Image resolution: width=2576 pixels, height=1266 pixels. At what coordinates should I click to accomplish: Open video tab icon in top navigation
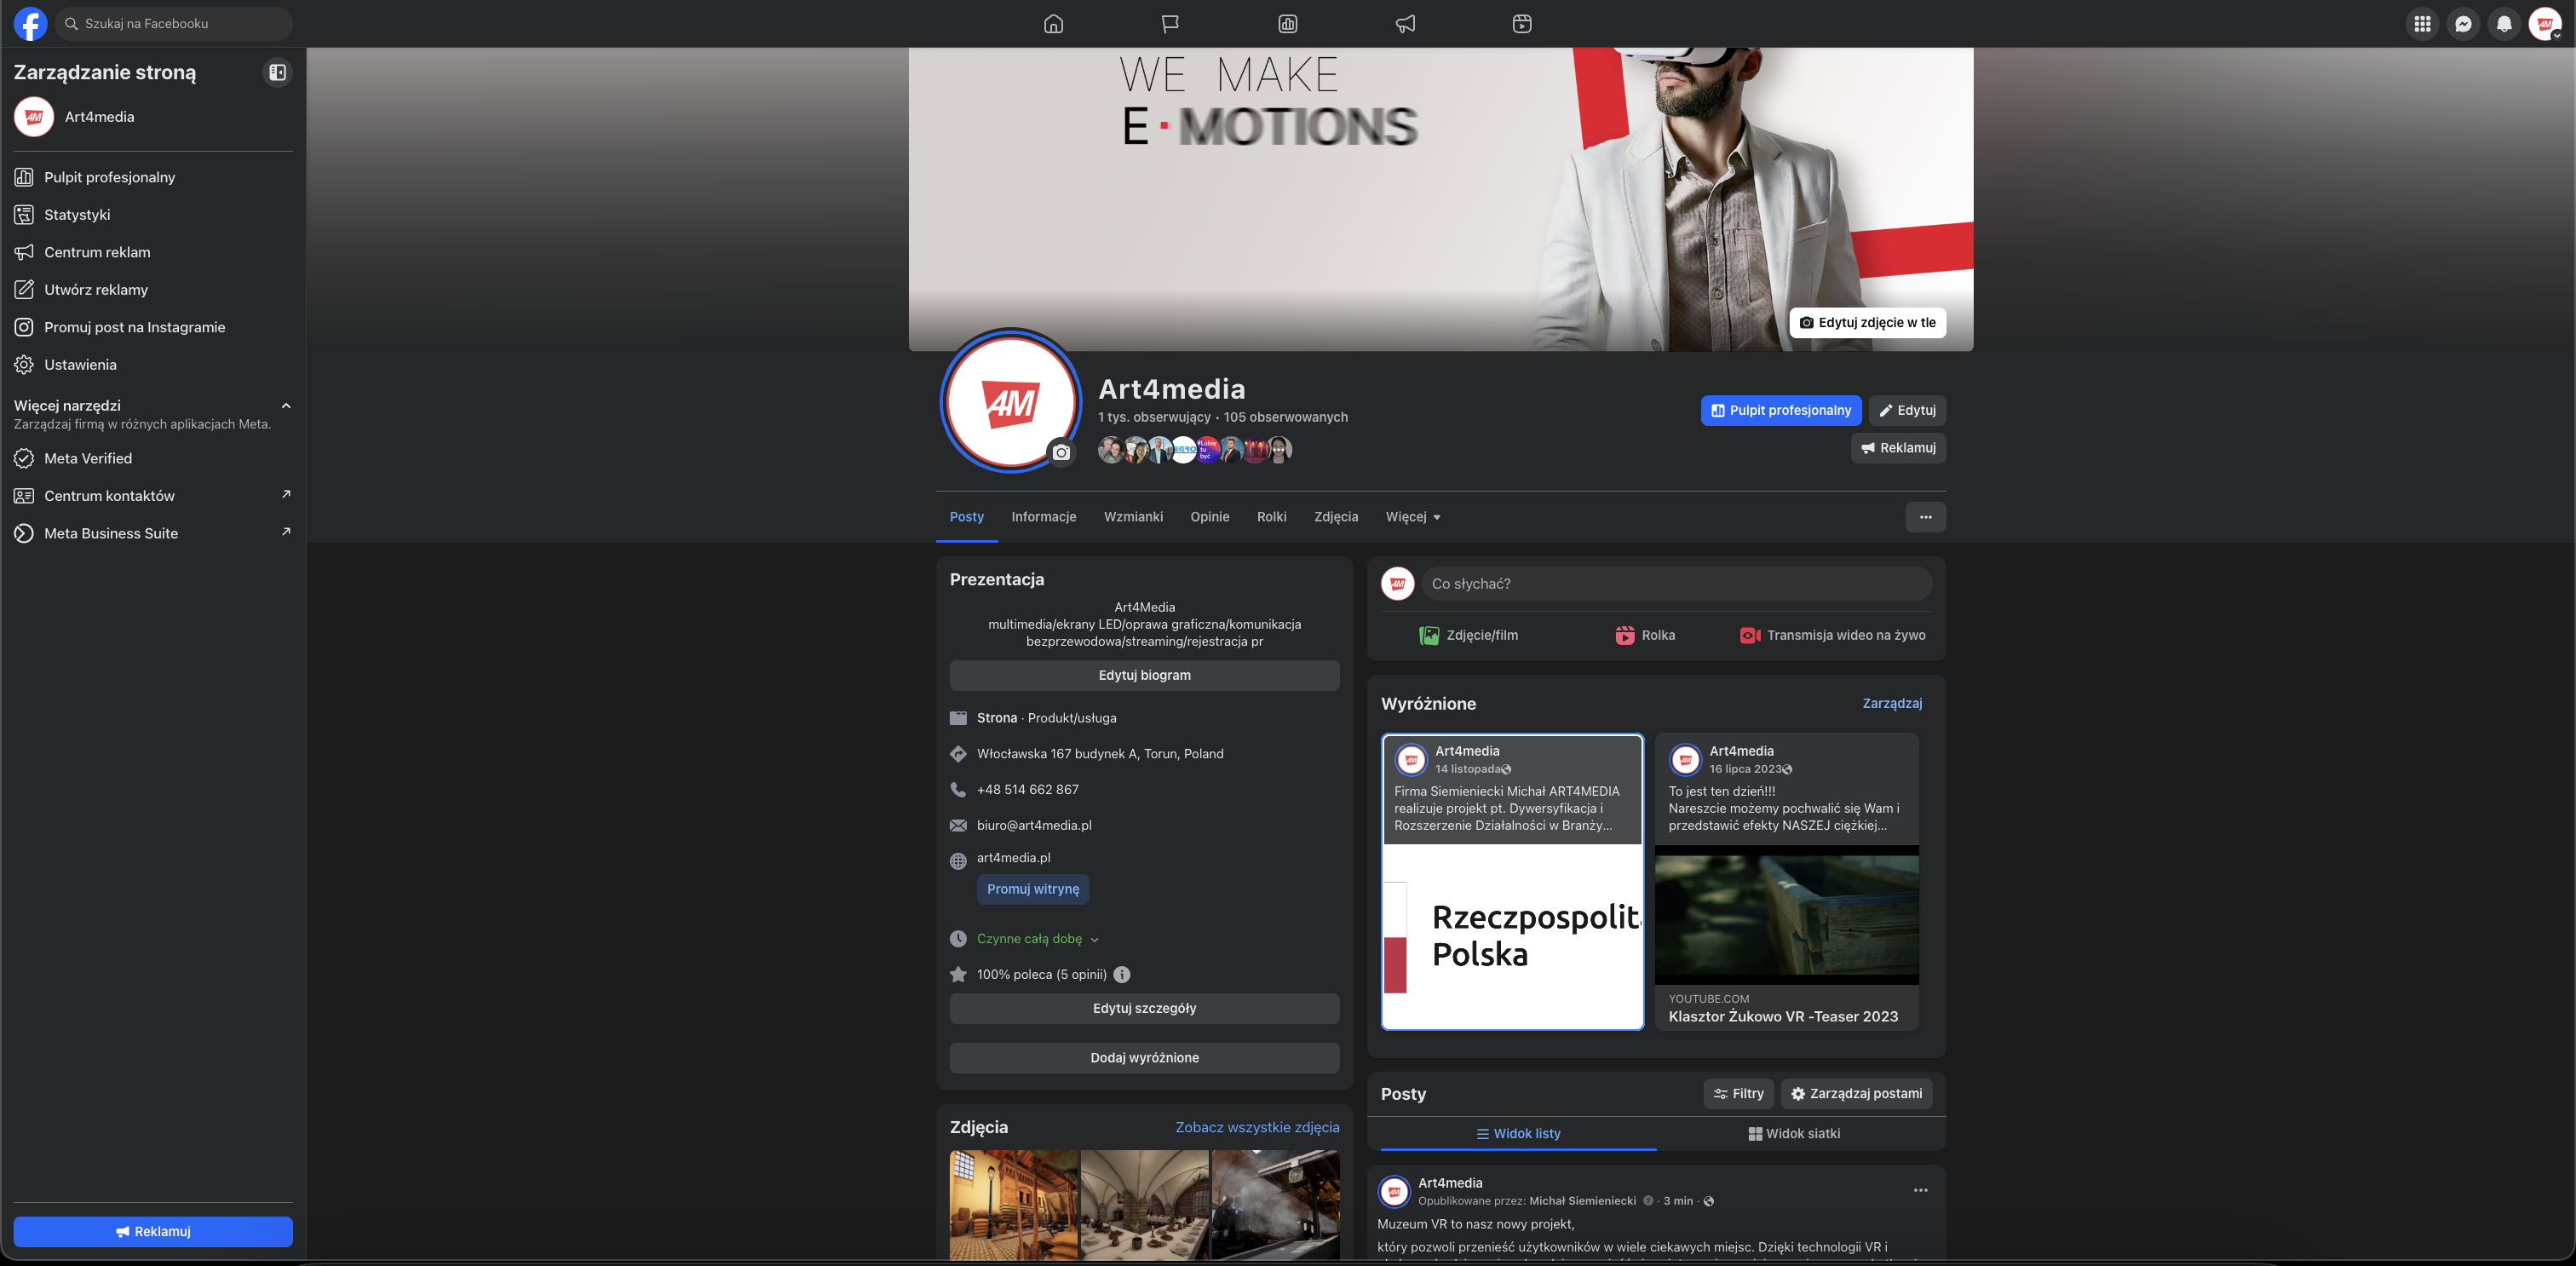coord(1521,24)
